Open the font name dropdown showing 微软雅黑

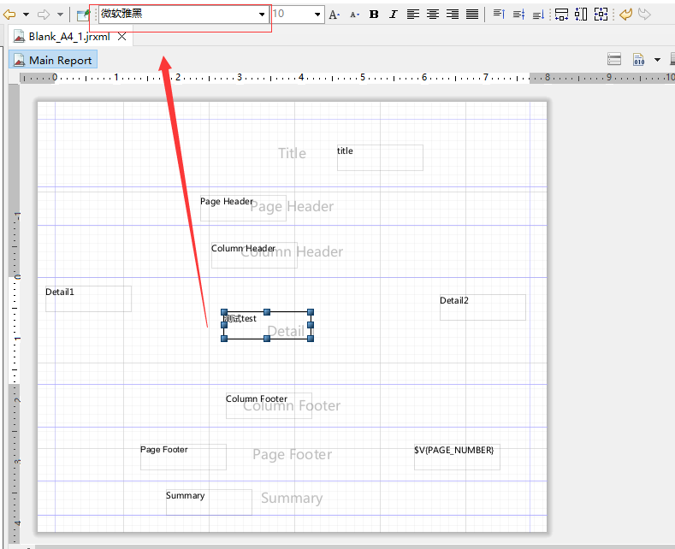[262, 15]
